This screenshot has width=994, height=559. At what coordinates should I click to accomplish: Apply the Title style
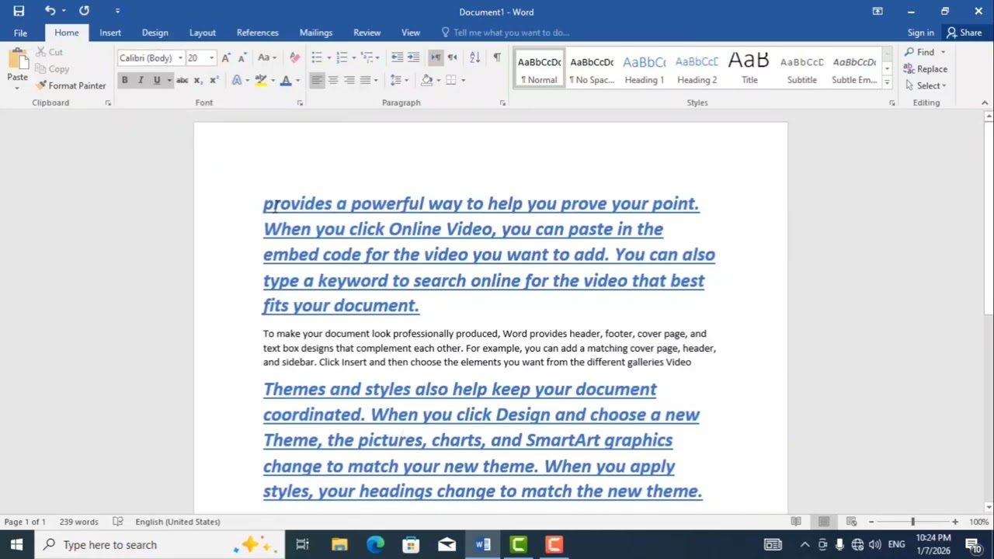(x=749, y=69)
